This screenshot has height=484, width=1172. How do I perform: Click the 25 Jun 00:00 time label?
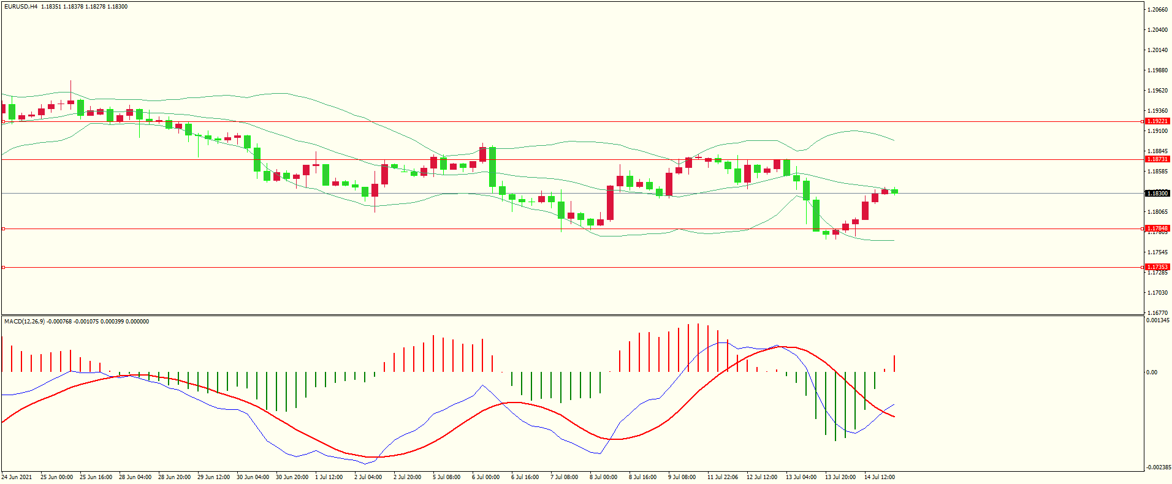click(x=56, y=477)
